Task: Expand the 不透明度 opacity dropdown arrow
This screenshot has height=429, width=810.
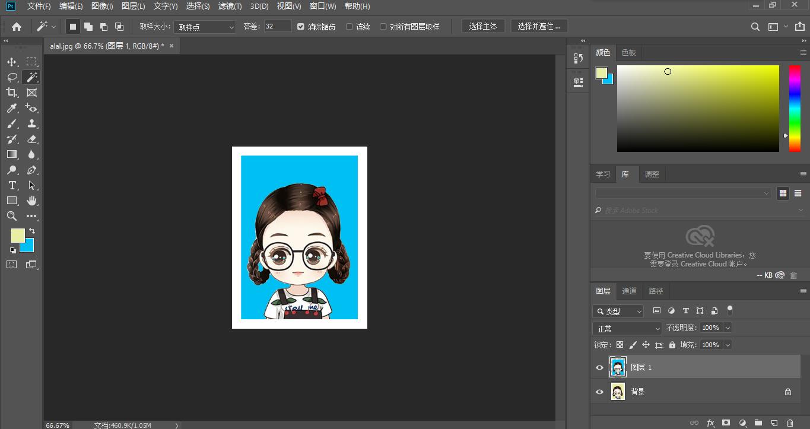Action: [728, 328]
